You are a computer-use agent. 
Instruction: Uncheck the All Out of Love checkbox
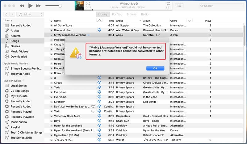pos(51,26)
